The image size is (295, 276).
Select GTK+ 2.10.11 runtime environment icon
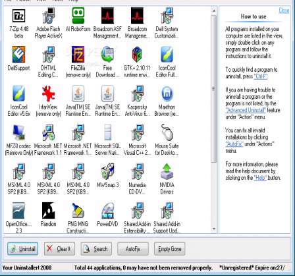click(137, 55)
